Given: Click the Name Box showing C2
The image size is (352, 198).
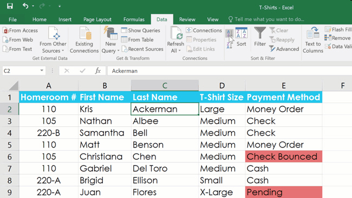Looking at the screenshot, I should click(21, 71).
